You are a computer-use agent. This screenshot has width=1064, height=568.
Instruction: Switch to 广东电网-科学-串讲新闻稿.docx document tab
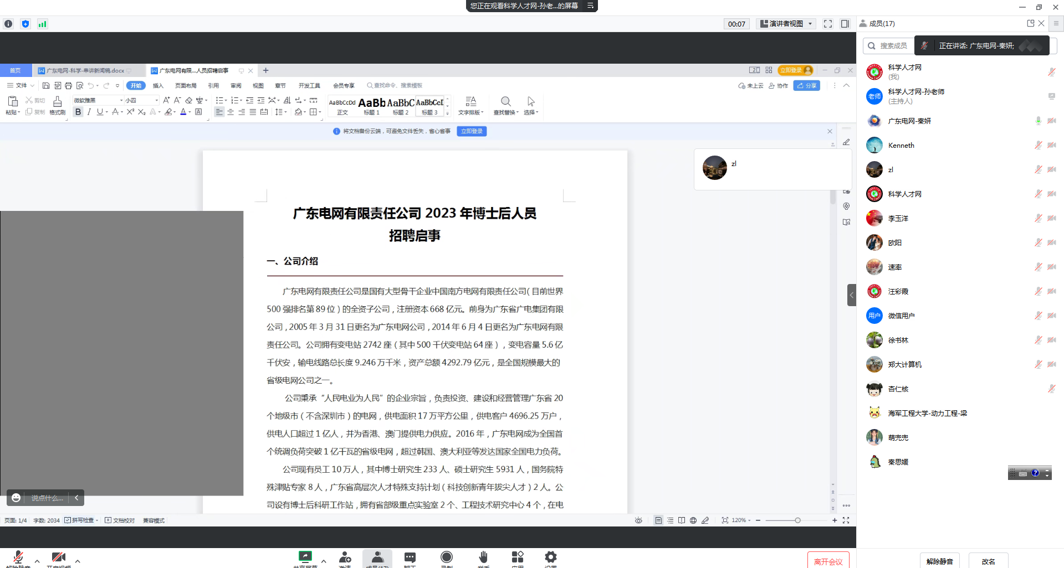click(x=85, y=70)
